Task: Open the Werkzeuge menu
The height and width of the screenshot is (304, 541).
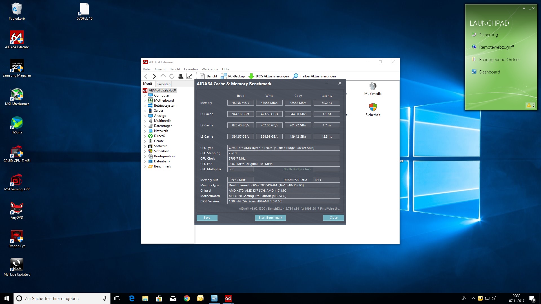Action: pyautogui.click(x=210, y=69)
